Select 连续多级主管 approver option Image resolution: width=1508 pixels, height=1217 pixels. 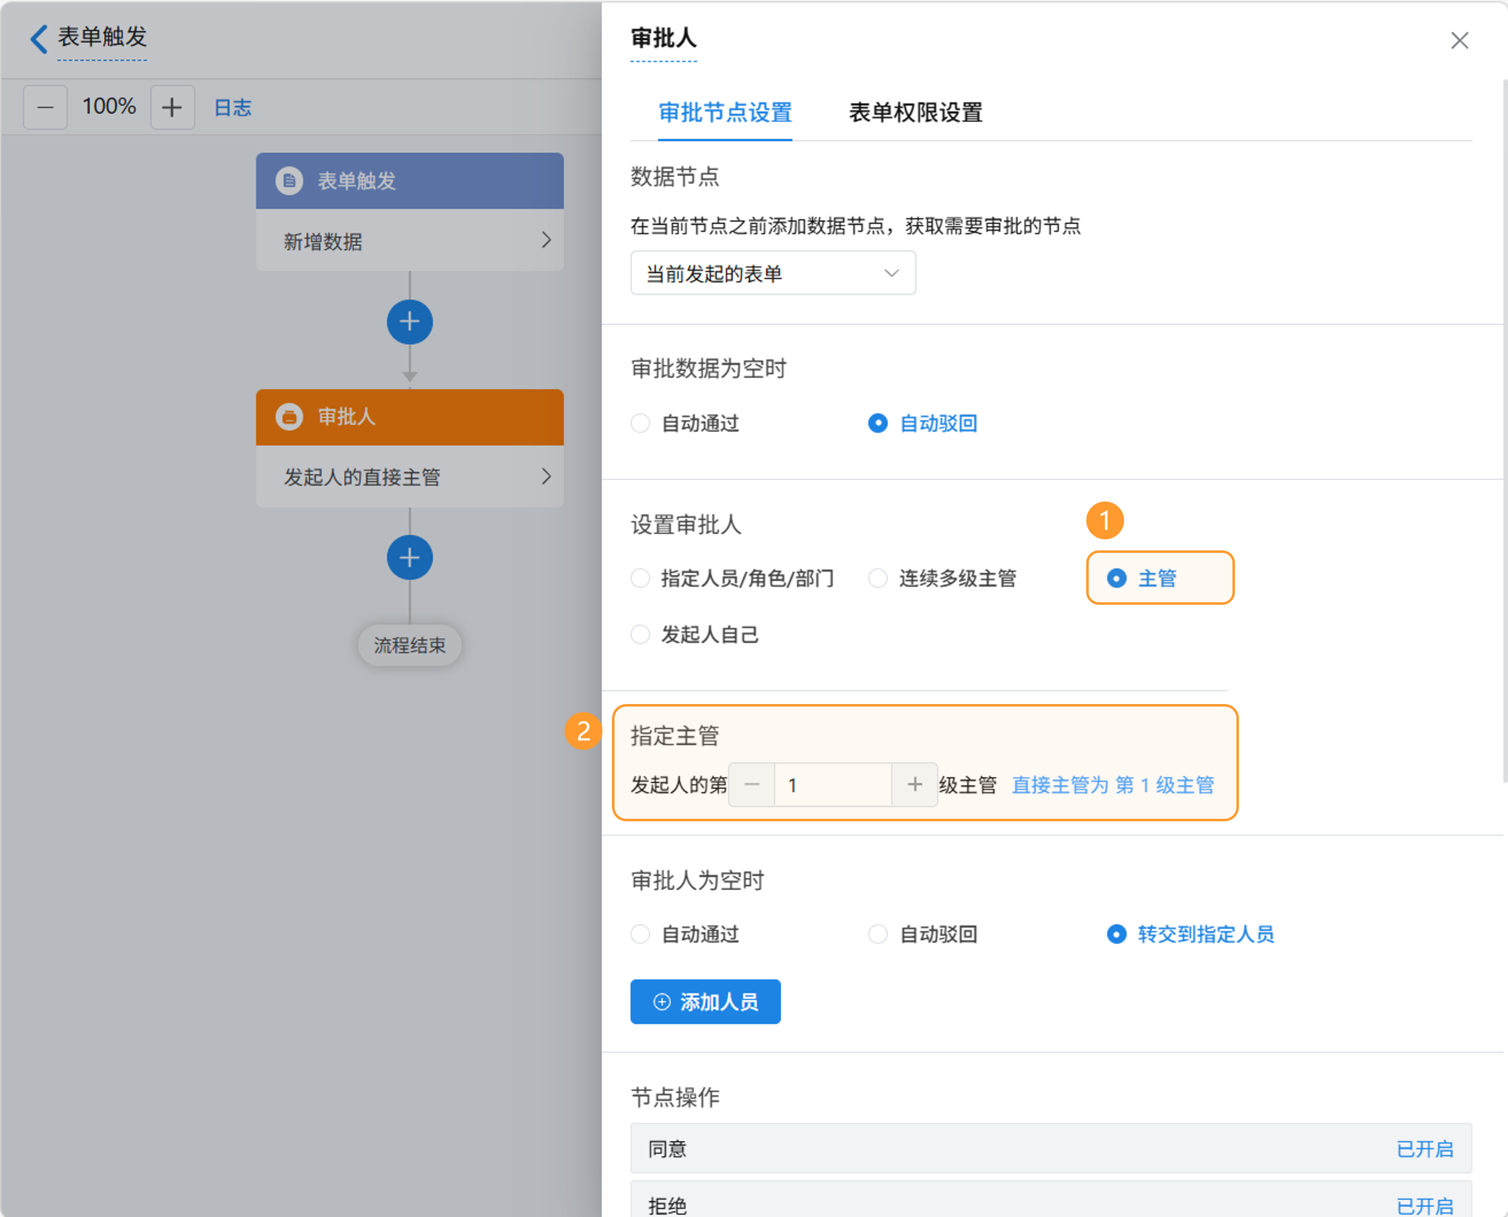tap(878, 578)
